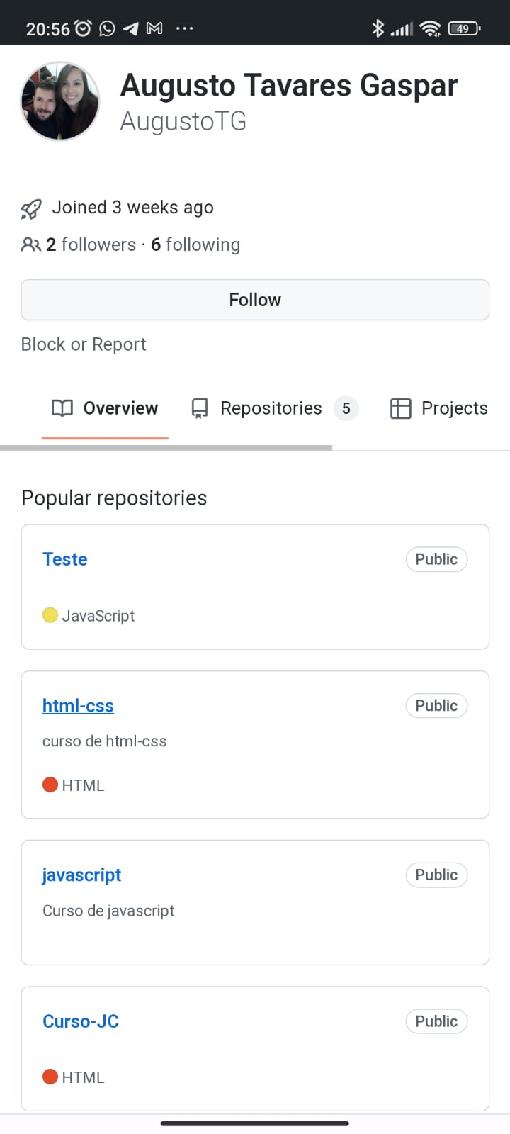Select the 'Joined 3 weeks ago' text
The width and height of the screenshot is (510, 1134).
click(132, 208)
